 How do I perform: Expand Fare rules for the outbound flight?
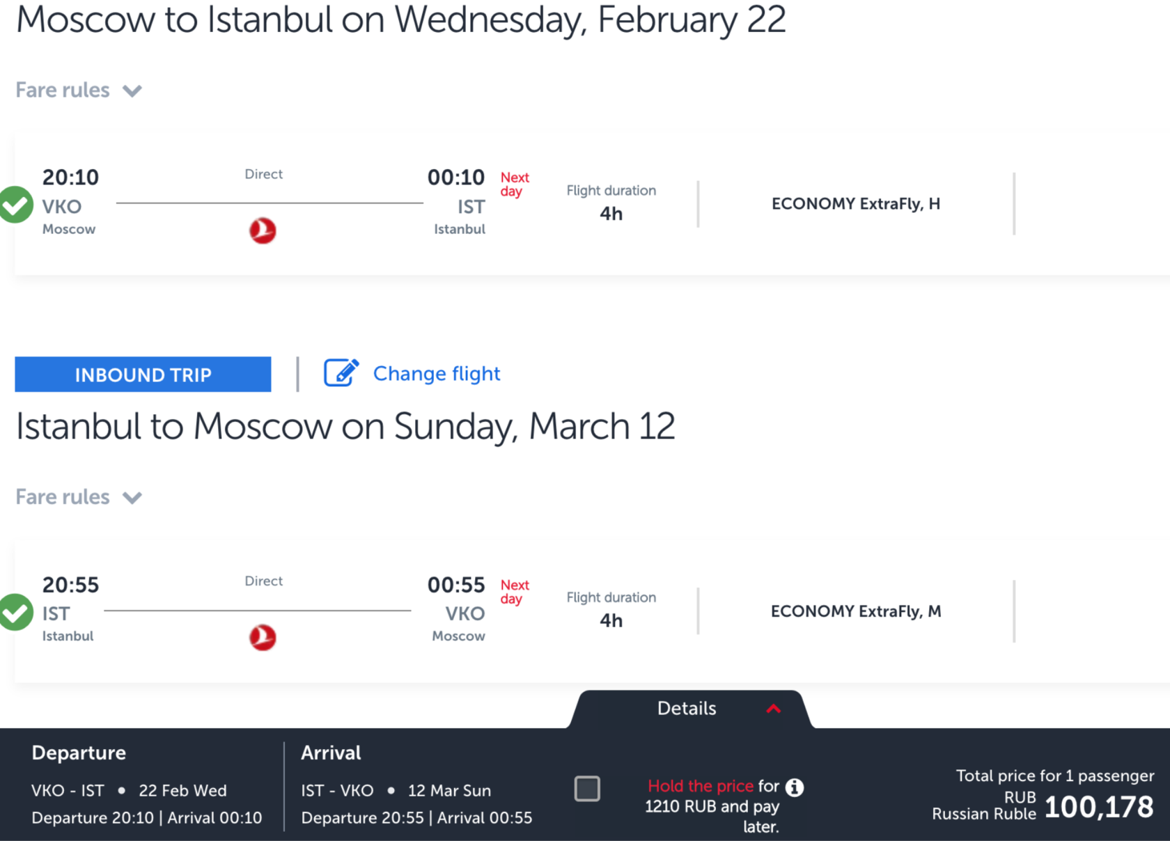click(79, 91)
